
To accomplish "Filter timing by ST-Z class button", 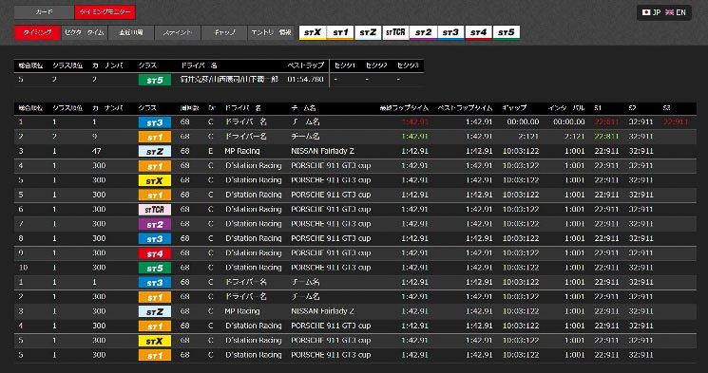I will [x=368, y=32].
